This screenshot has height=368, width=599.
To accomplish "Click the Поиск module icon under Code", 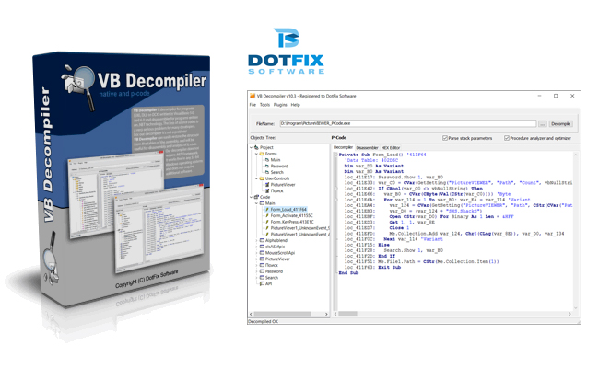I will point(262,265).
